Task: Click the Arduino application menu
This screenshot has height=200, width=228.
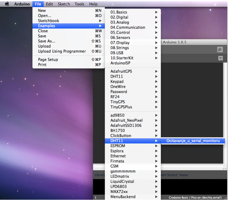Action: [22, 4]
